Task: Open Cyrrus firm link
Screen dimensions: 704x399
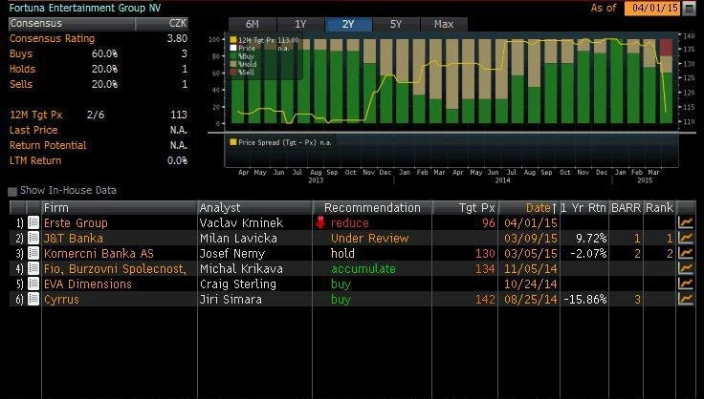Action: coord(61,299)
